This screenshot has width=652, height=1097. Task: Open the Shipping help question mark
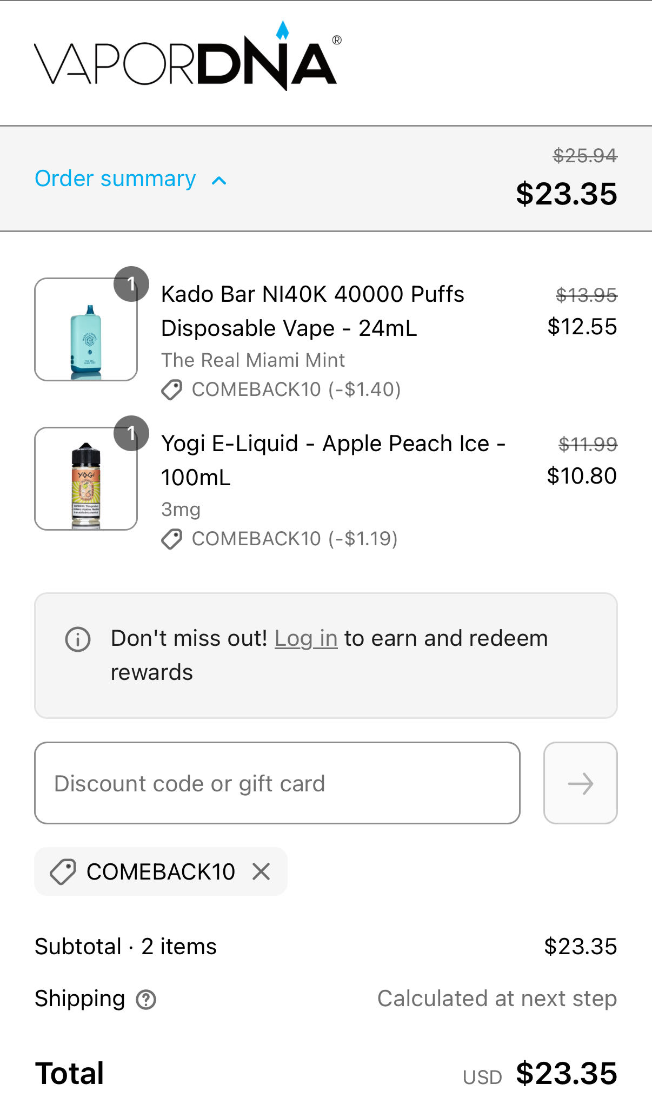146,1000
